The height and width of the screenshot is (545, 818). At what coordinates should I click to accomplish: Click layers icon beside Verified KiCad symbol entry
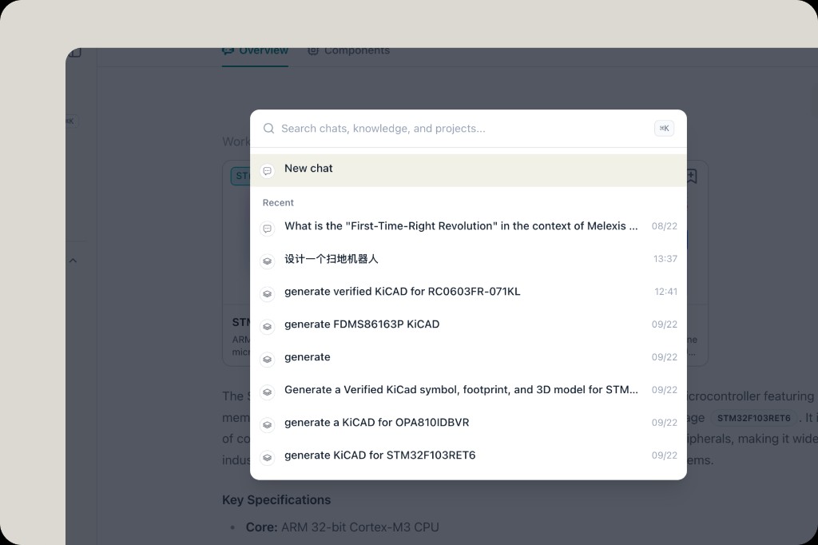(x=267, y=392)
